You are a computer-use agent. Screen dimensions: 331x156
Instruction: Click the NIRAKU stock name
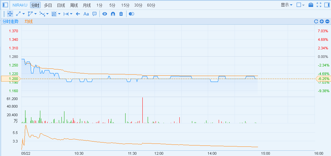pyautogui.click(x=20, y=5)
